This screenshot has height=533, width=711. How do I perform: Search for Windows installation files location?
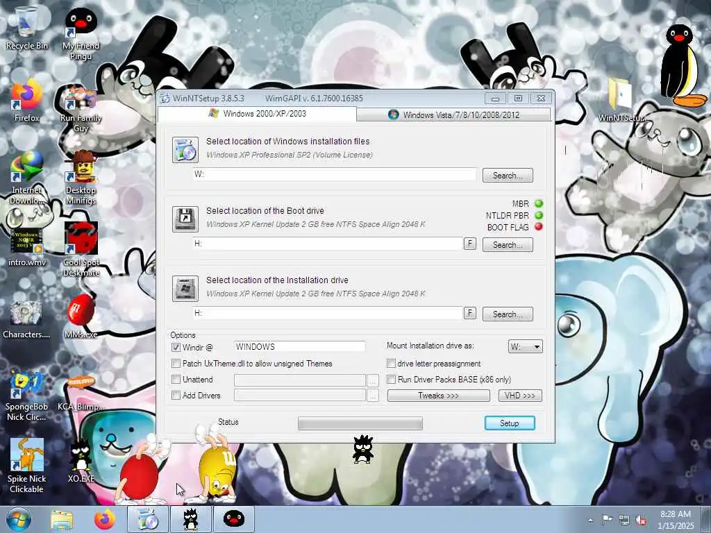(508, 176)
